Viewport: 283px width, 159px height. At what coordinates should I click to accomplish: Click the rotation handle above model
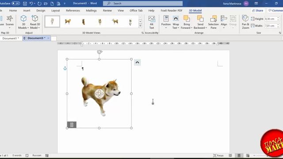tap(99, 52)
